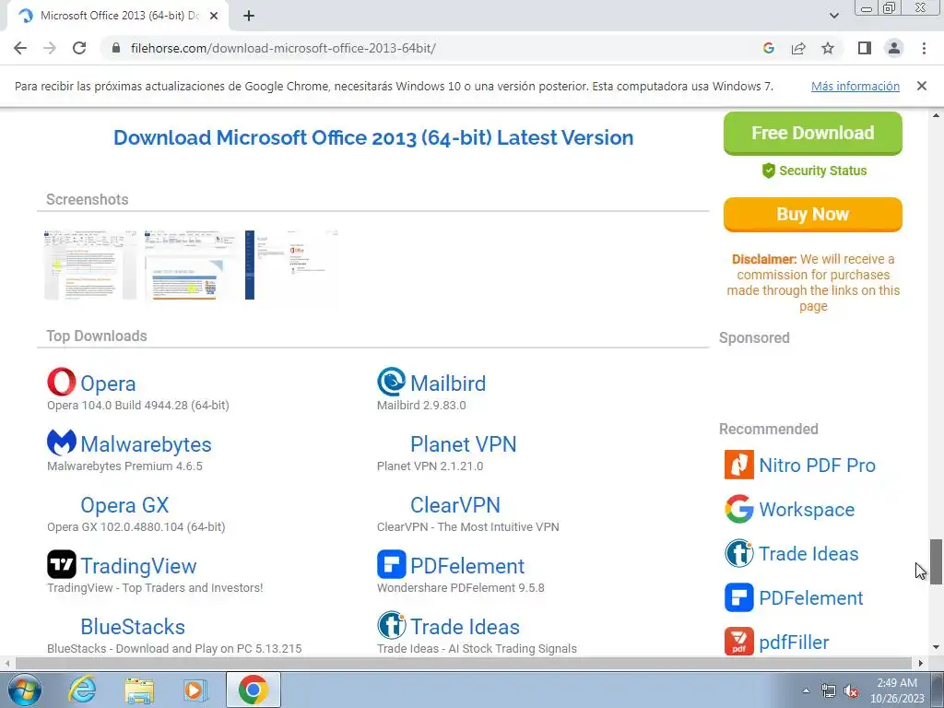This screenshot has height=708, width=944.
Task: Open the pdfFiller recommended link
Action: click(x=794, y=643)
